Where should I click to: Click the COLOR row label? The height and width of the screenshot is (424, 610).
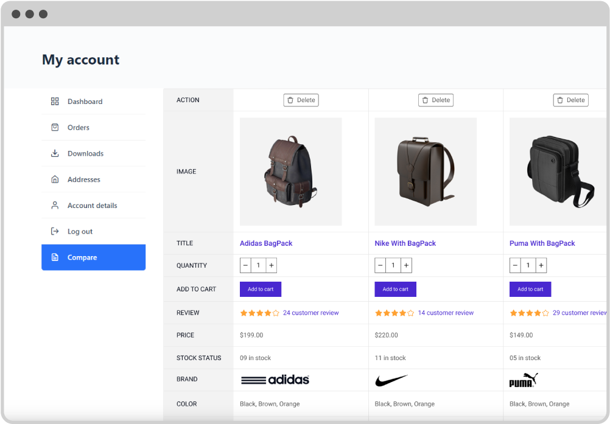coord(187,404)
